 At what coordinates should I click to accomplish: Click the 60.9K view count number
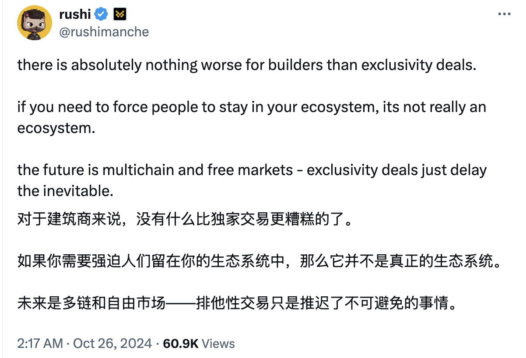click(x=181, y=344)
